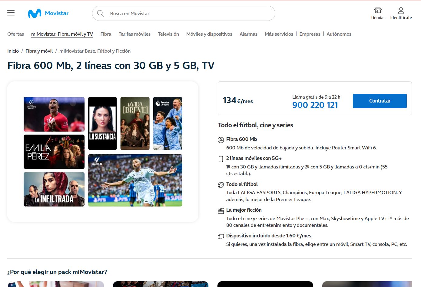
Task: Open Fibra y móvil breadcrumb
Action: (x=39, y=51)
